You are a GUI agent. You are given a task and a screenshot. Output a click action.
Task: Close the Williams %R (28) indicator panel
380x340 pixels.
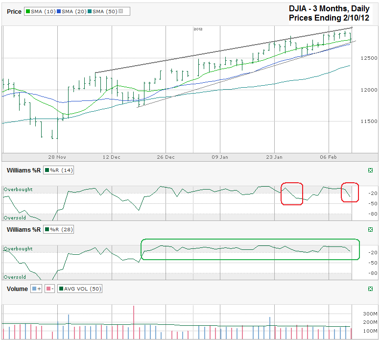tap(370, 229)
